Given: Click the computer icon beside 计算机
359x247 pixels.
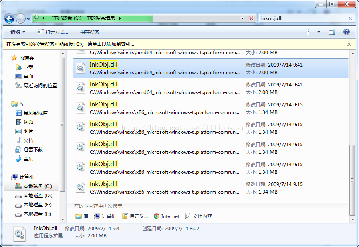Looking at the screenshot, I should (x=14, y=177).
